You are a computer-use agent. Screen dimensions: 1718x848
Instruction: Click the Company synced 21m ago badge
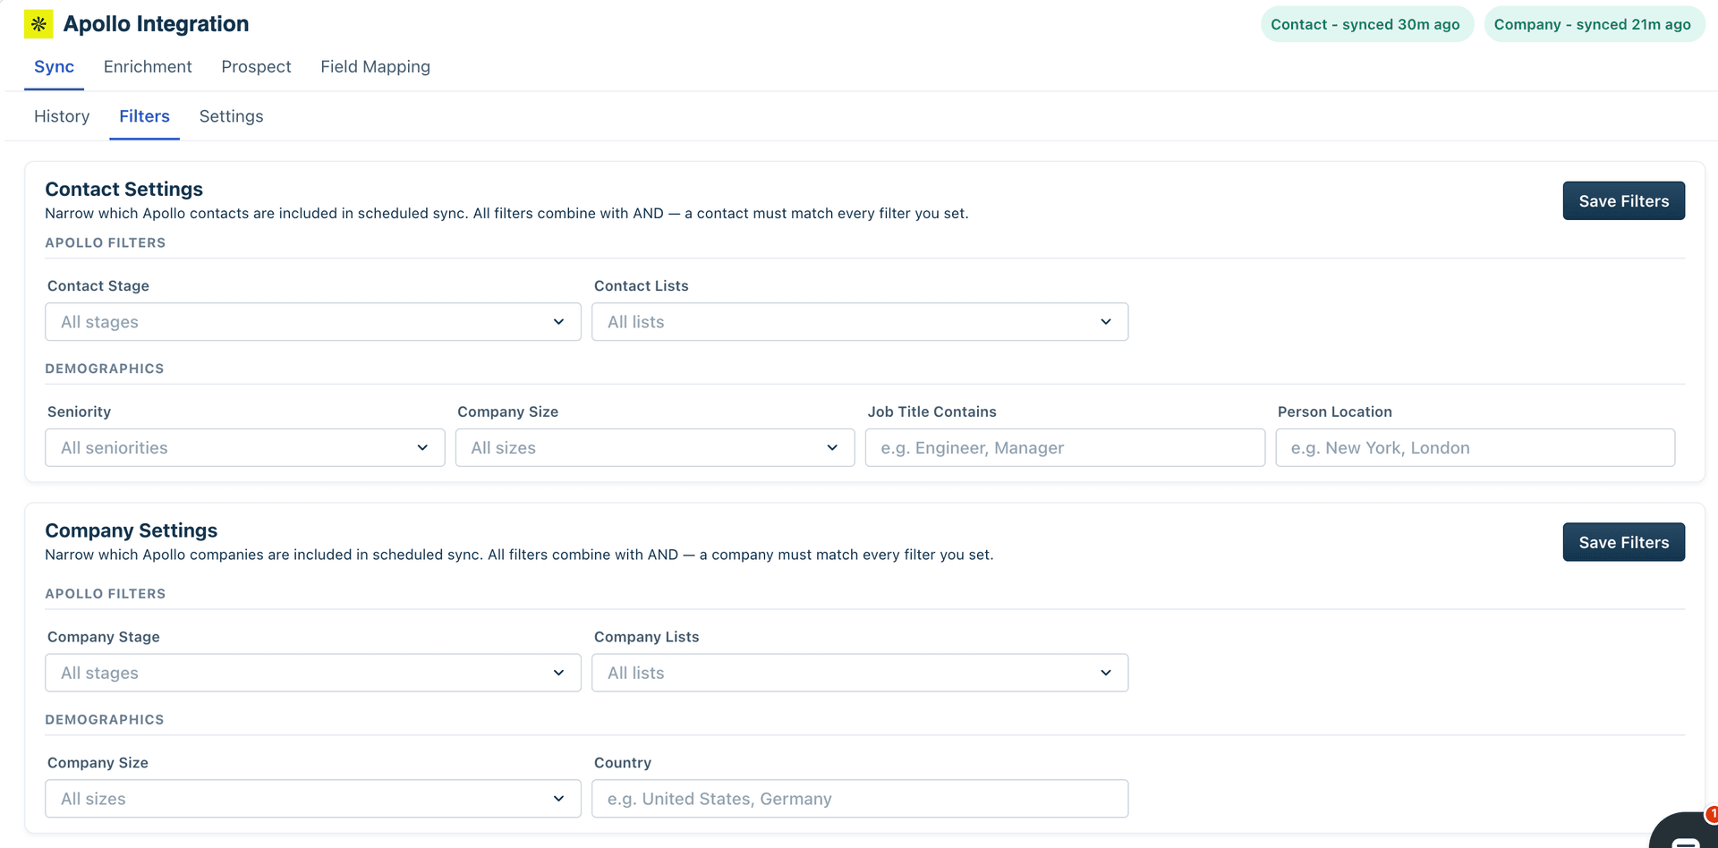pos(1594,24)
